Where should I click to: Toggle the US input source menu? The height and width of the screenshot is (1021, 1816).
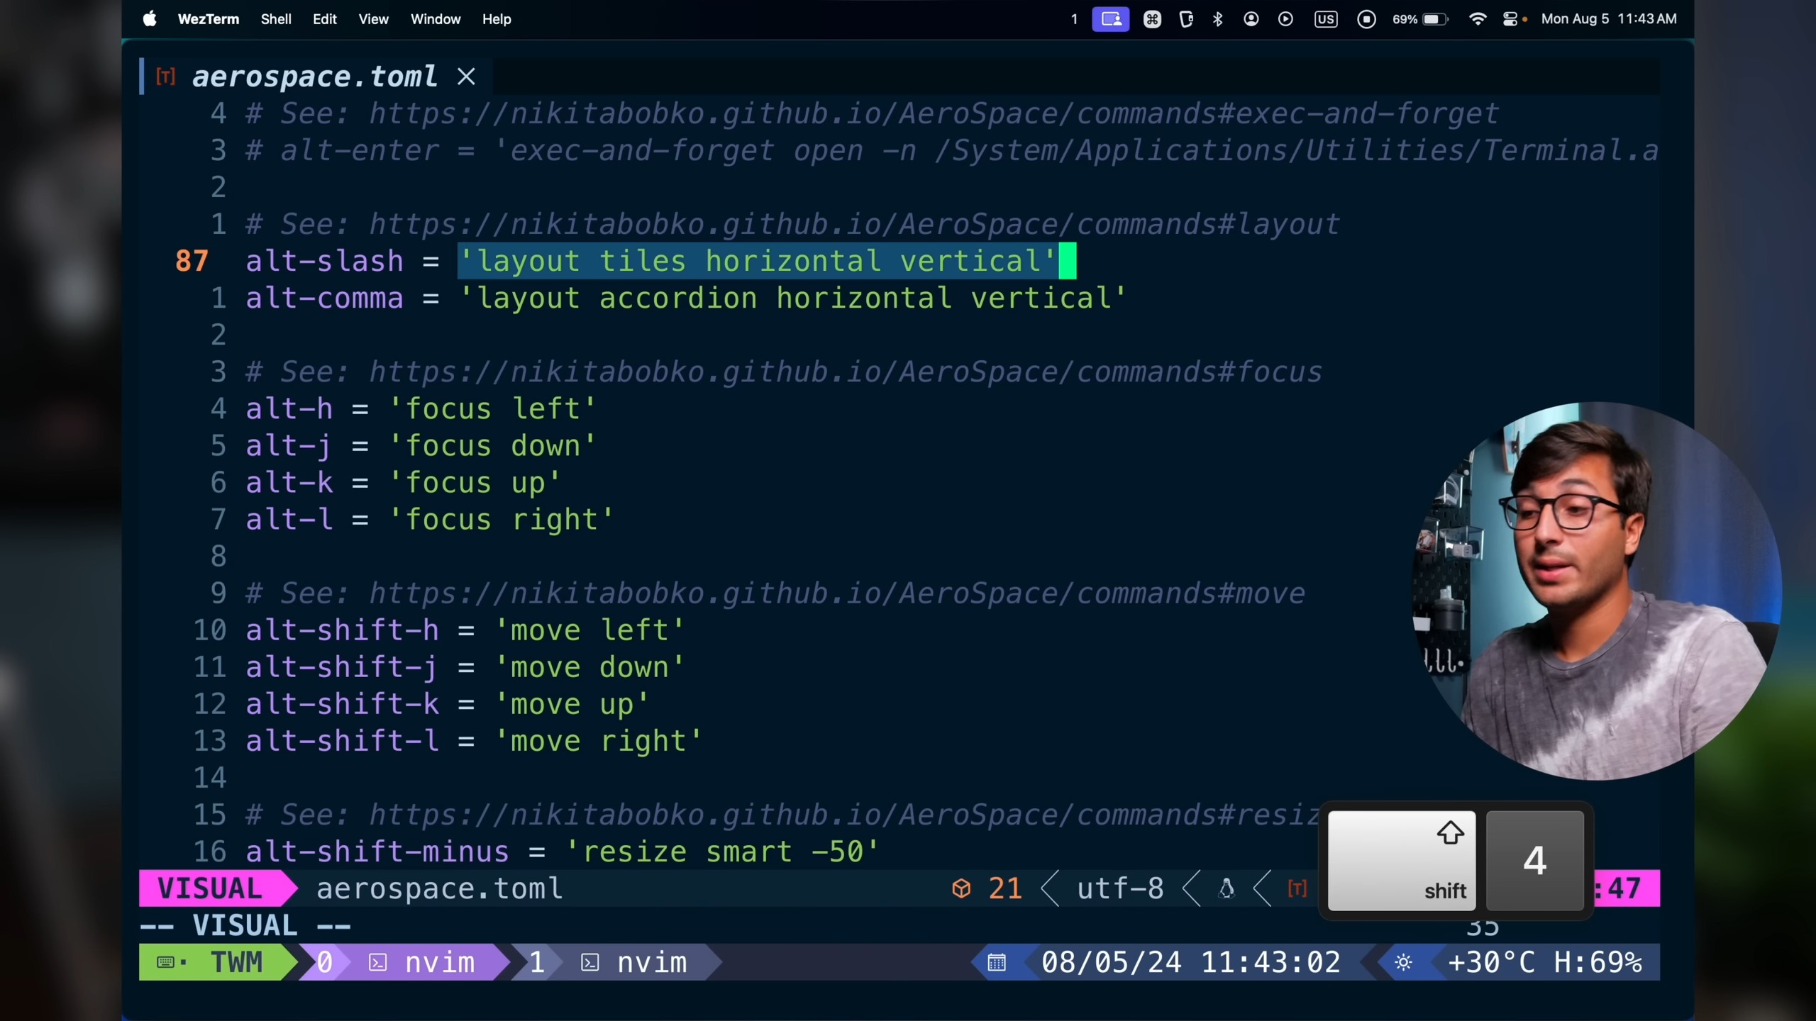(1325, 19)
